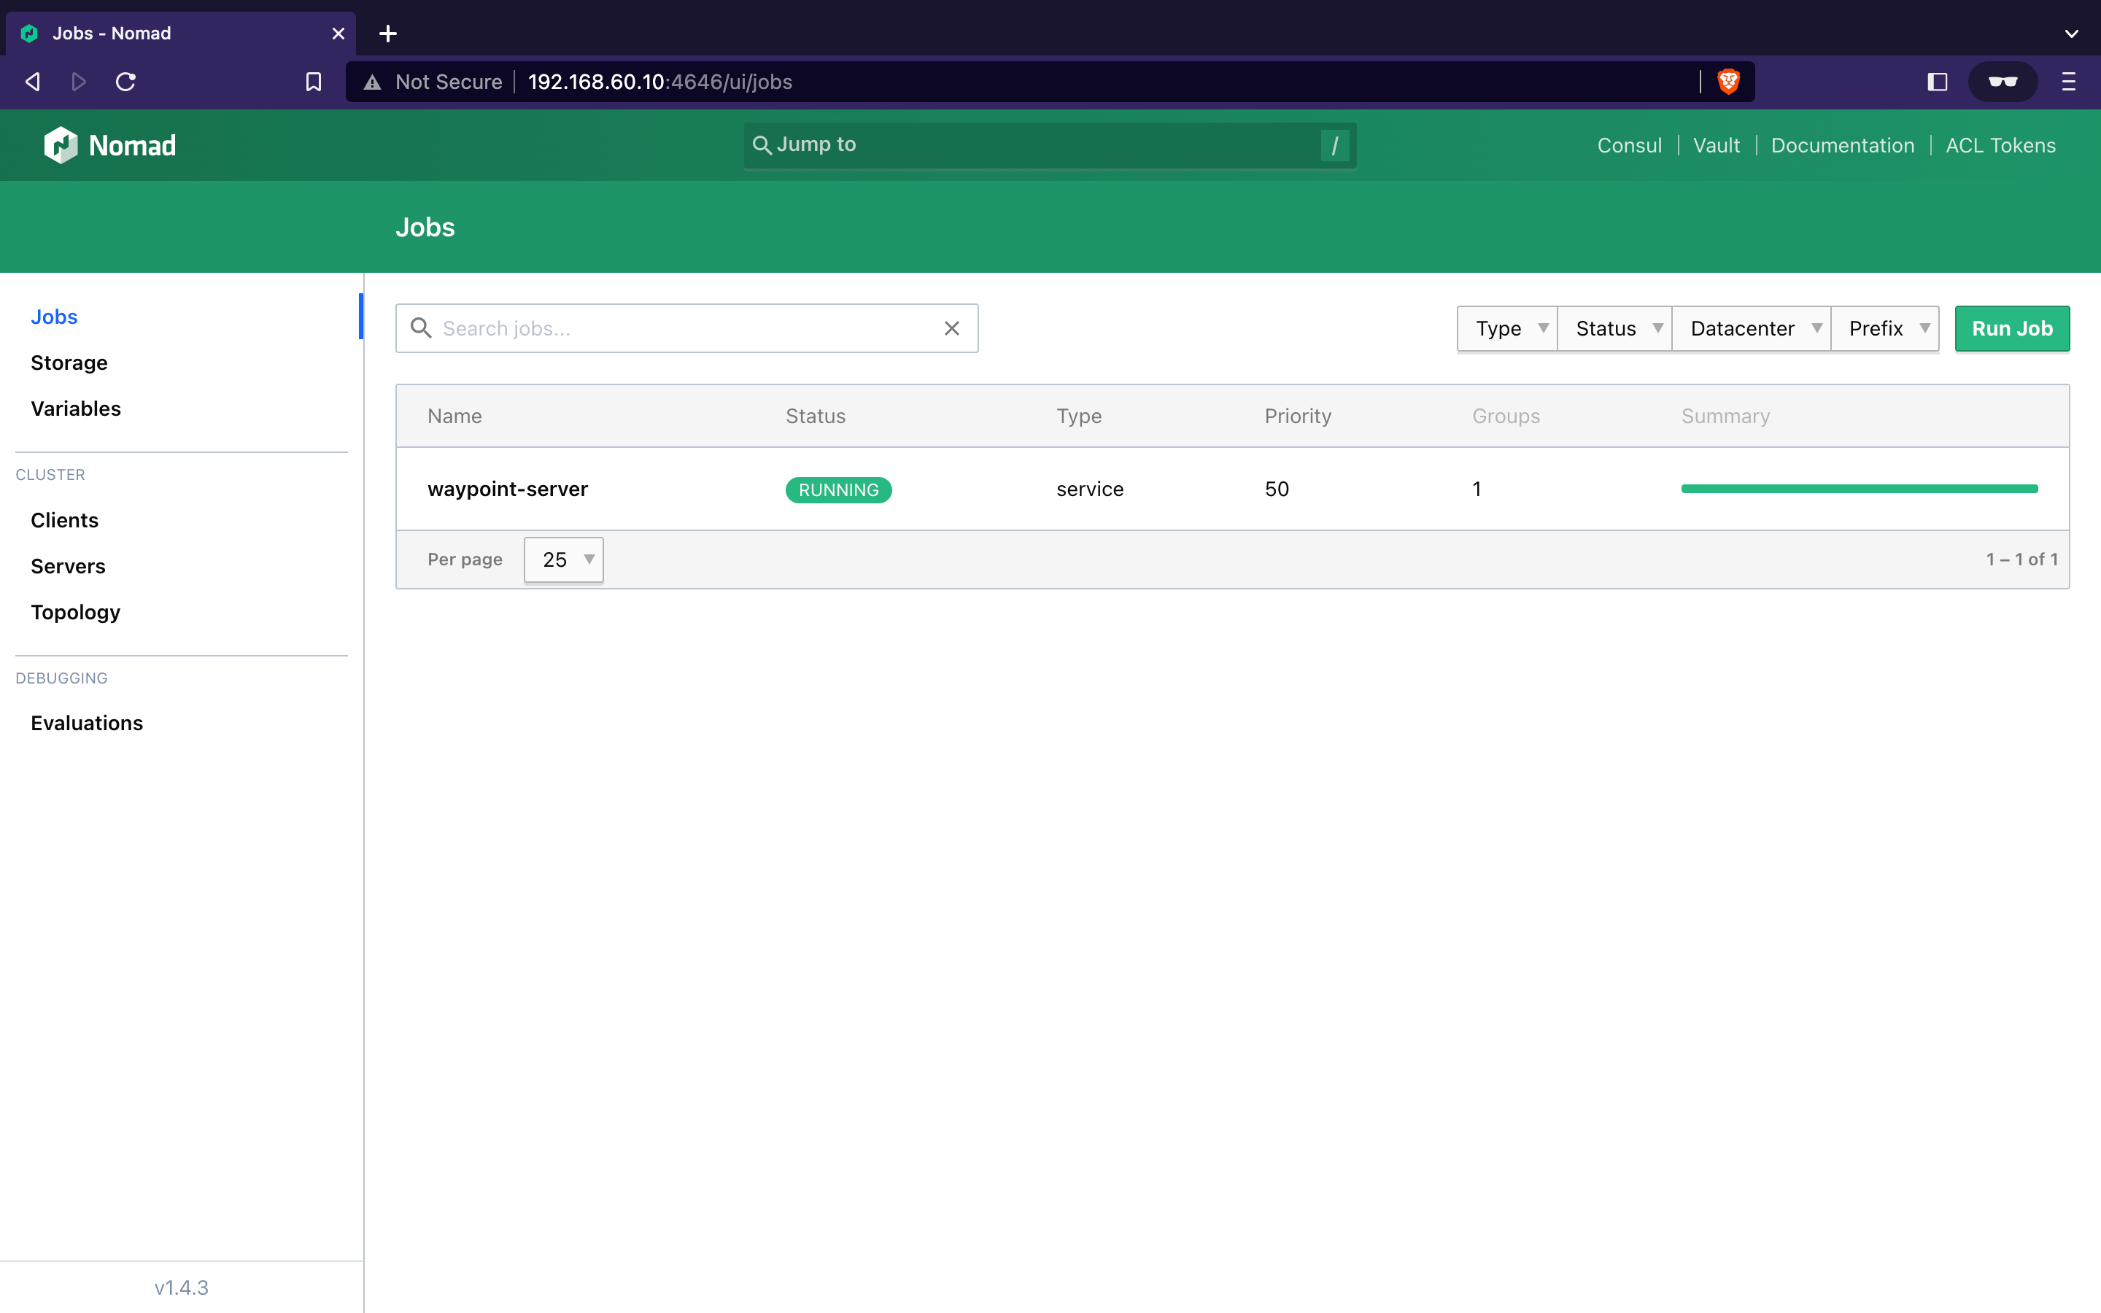The image size is (2101, 1313).
Task: Close the Jobs - Nomad tab
Action: tap(338, 33)
